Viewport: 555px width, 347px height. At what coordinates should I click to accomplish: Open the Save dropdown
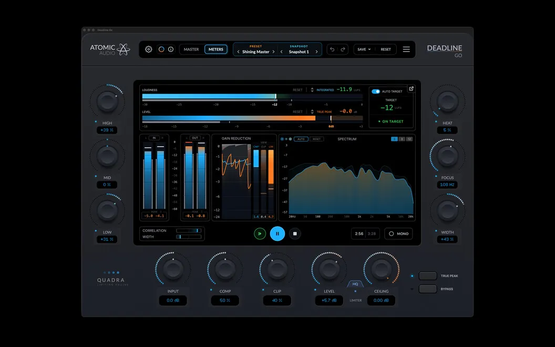point(364,49)
